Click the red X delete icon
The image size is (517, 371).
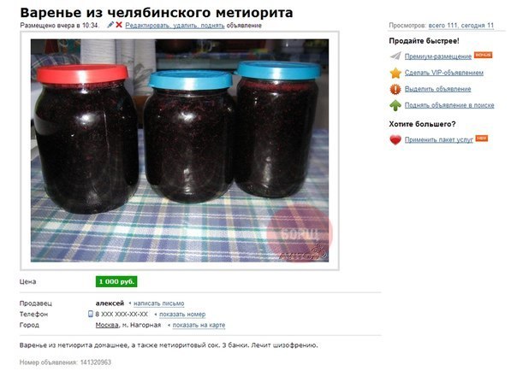[x=119, y=25]
